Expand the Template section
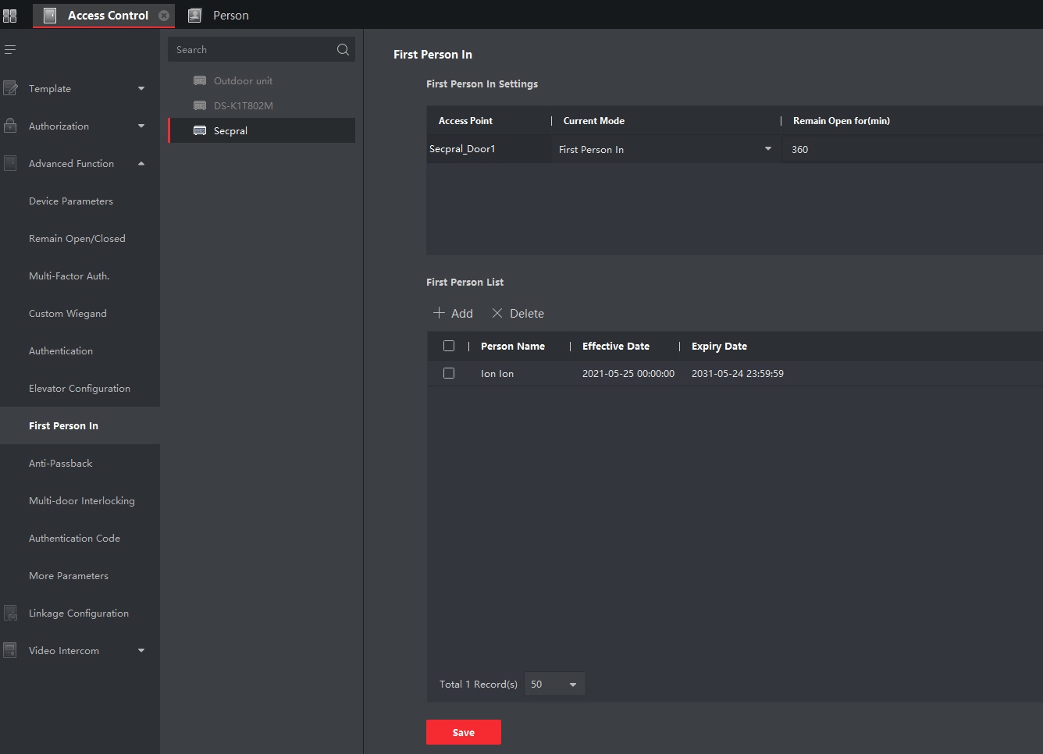Viewport: 1043px width, 754px height. tap(141, 89)
